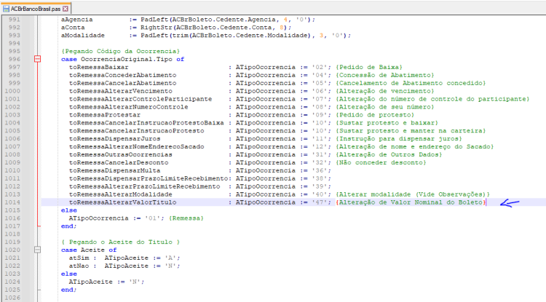
Task: Click toRemessaCancelarInstrucaoProtestoBaixa identifier
Action: (x=146, y=123)
